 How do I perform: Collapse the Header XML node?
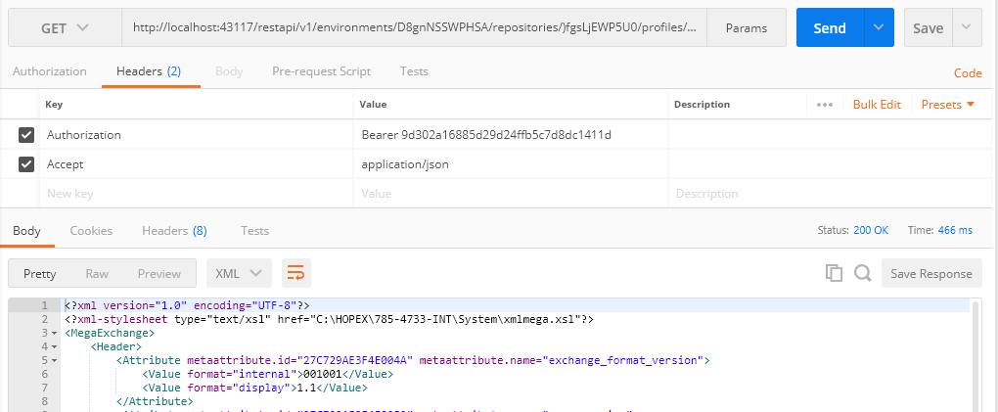click(x=53, y=346)
